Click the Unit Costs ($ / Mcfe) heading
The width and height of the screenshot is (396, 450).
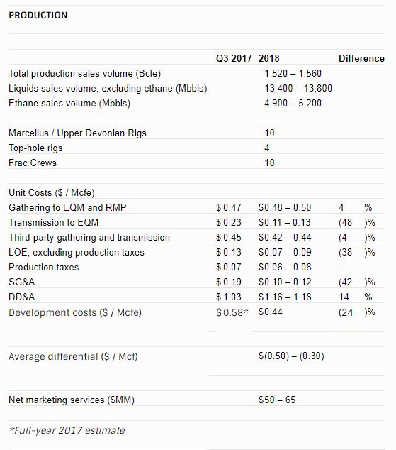[52, 192]
